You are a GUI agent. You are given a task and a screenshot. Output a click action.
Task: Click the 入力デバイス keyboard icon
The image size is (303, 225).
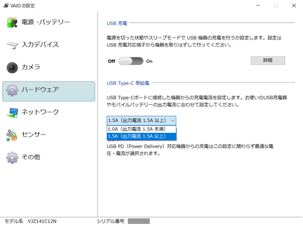coord(12,45)
